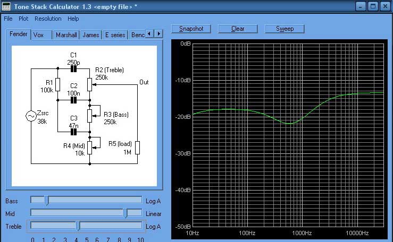Click the Bass potentiometer symbol R3
The image size is (393, 242).
pyautogui.click(x=90, y=116)
